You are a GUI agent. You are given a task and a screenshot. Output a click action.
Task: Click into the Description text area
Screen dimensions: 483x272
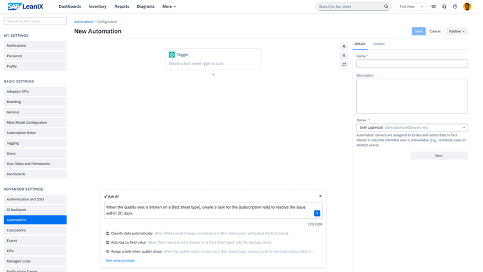coord(412,96)
